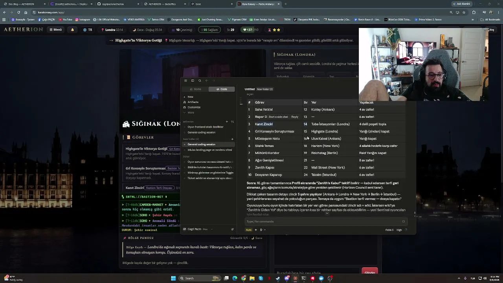Click the send square in command input
This screenshot has width=503, height=283.
point(403,221)
